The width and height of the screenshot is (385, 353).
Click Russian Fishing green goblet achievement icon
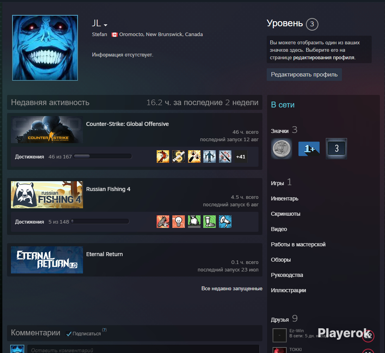[210, 222]
